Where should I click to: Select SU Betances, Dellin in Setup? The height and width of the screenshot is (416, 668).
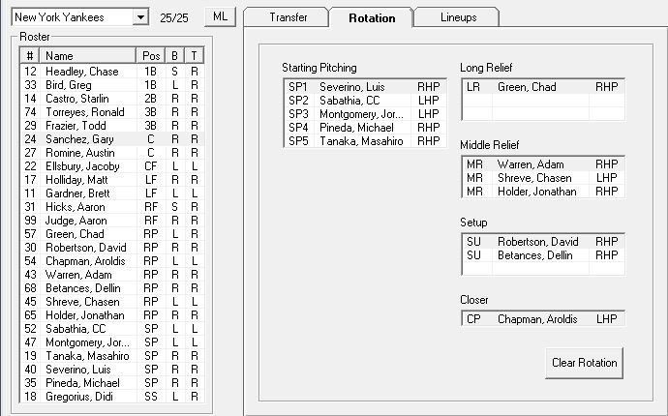coord(543,255)
